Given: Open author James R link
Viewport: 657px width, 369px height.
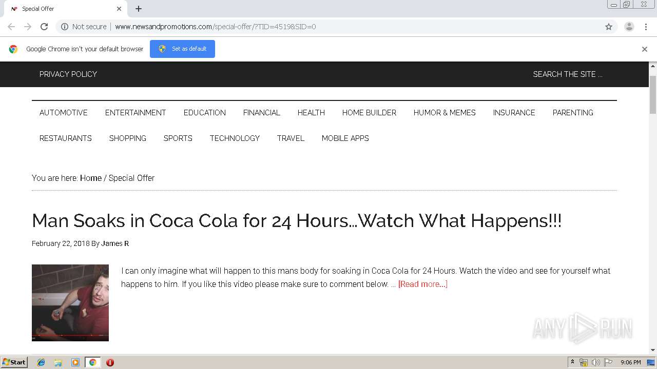Looking at the screenshot, I should (x=115, y=243).
